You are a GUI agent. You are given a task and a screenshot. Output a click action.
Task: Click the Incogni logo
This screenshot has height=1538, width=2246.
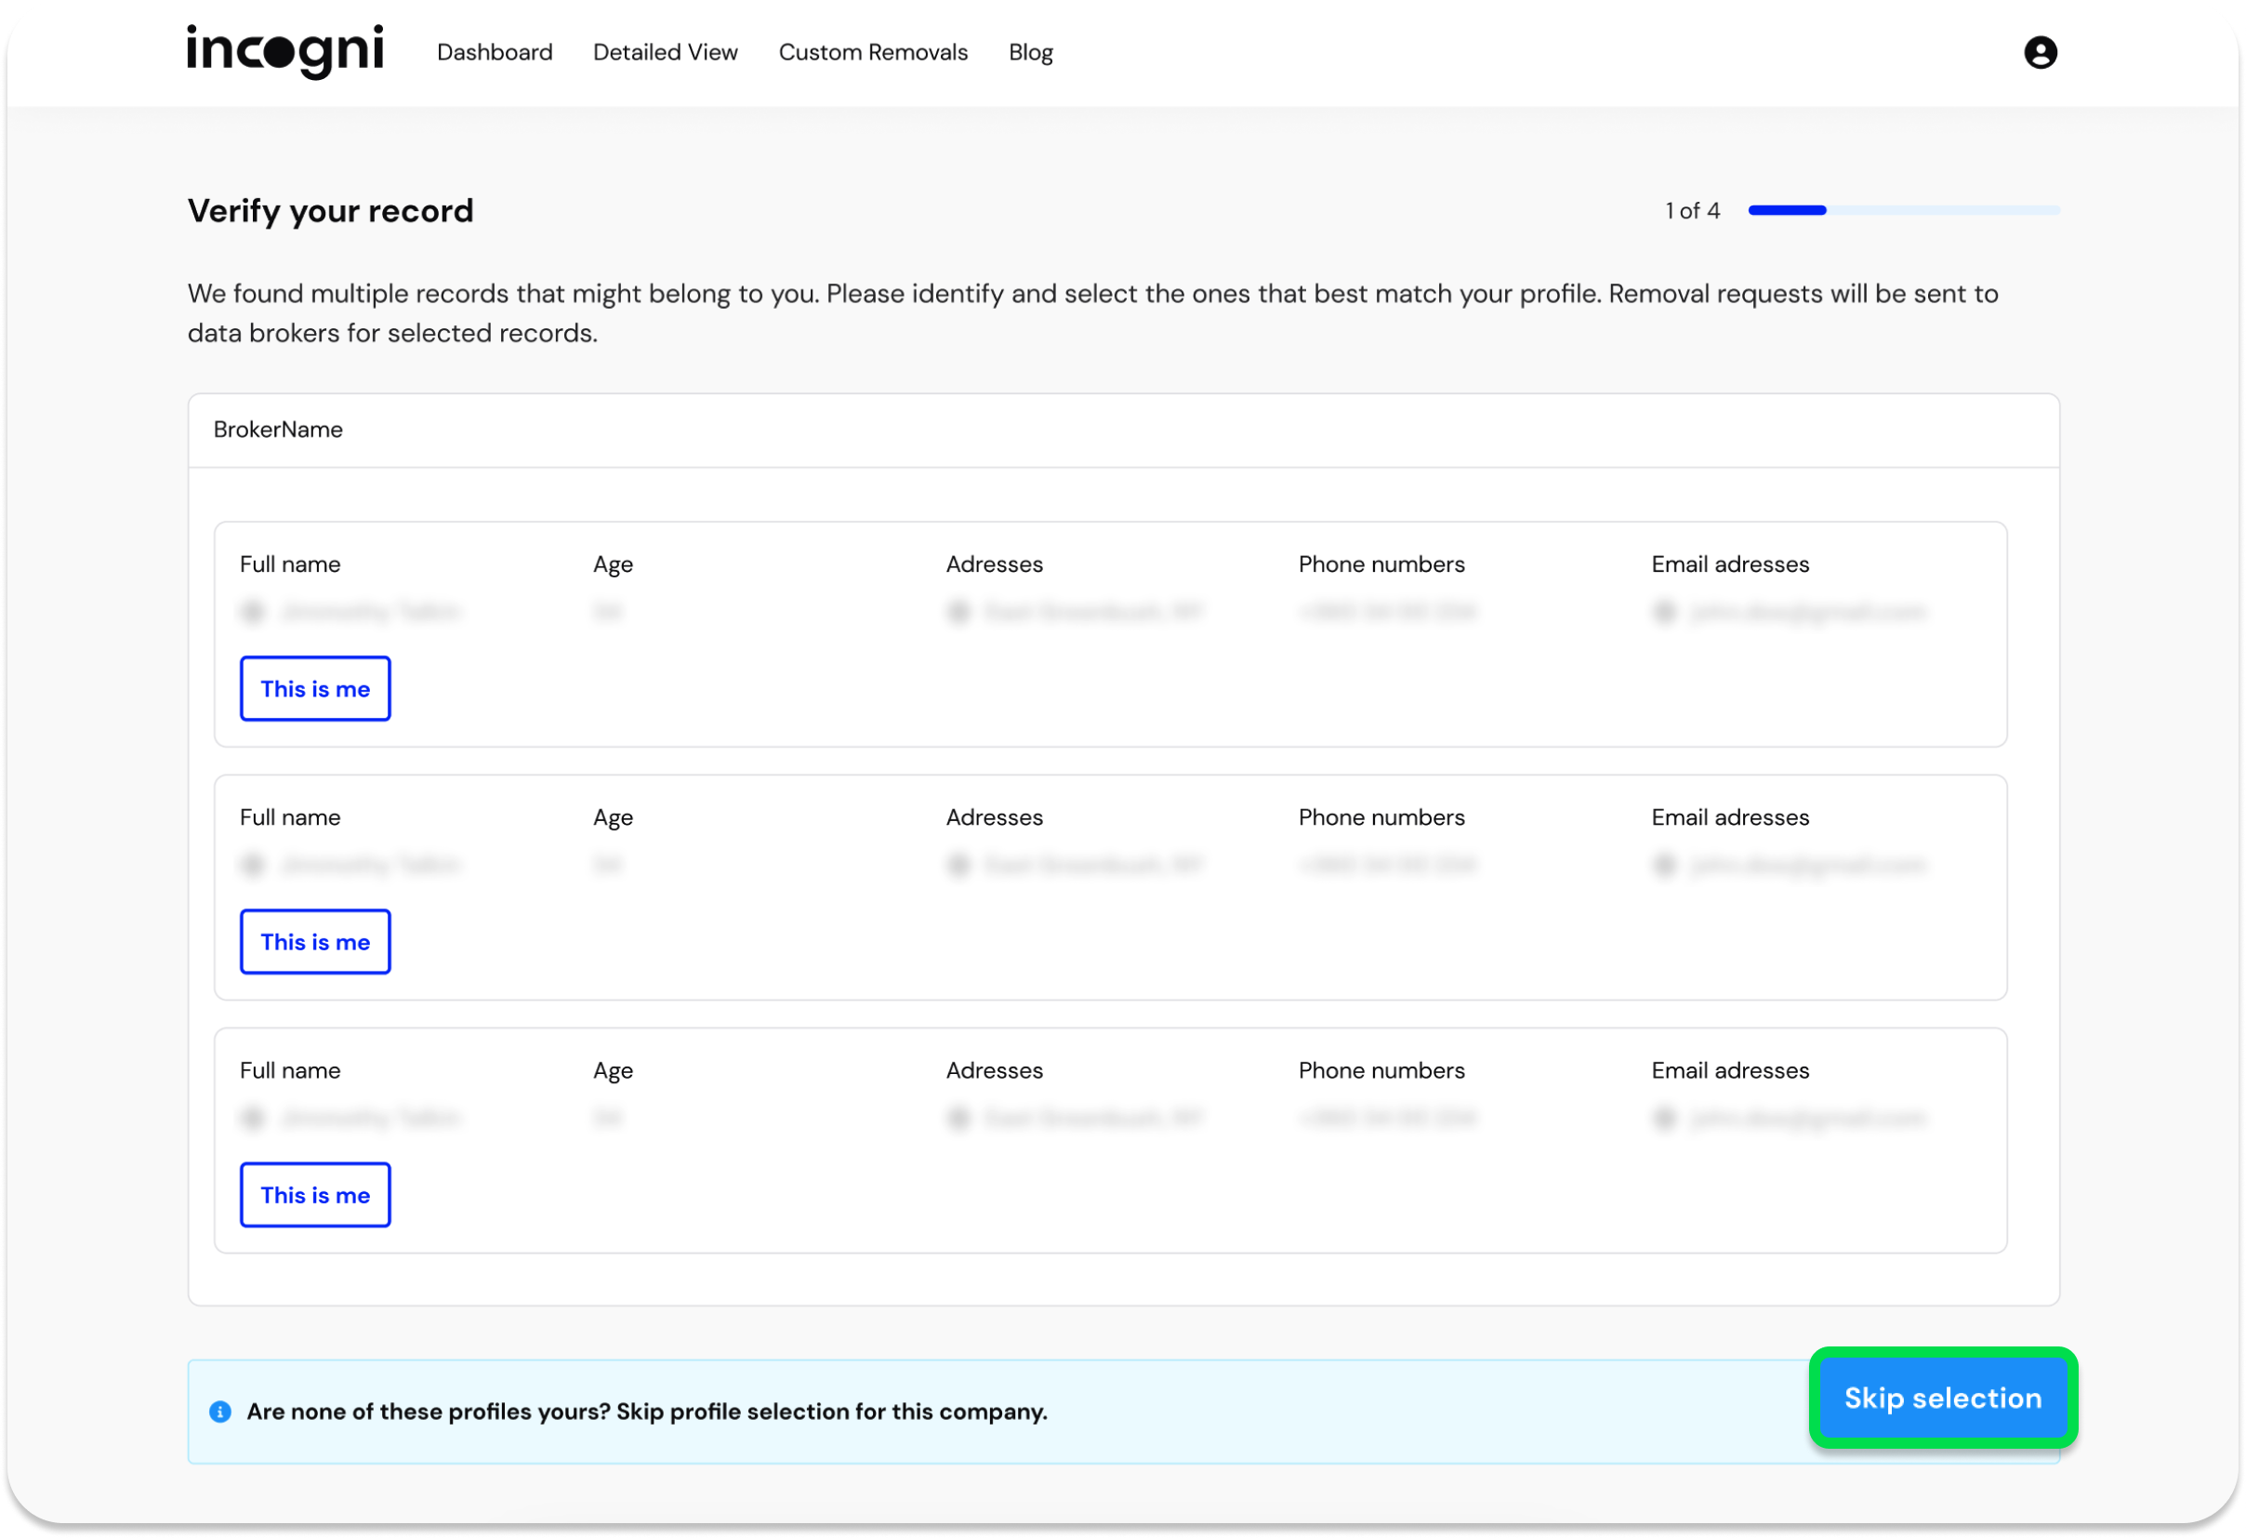point(285,51)
